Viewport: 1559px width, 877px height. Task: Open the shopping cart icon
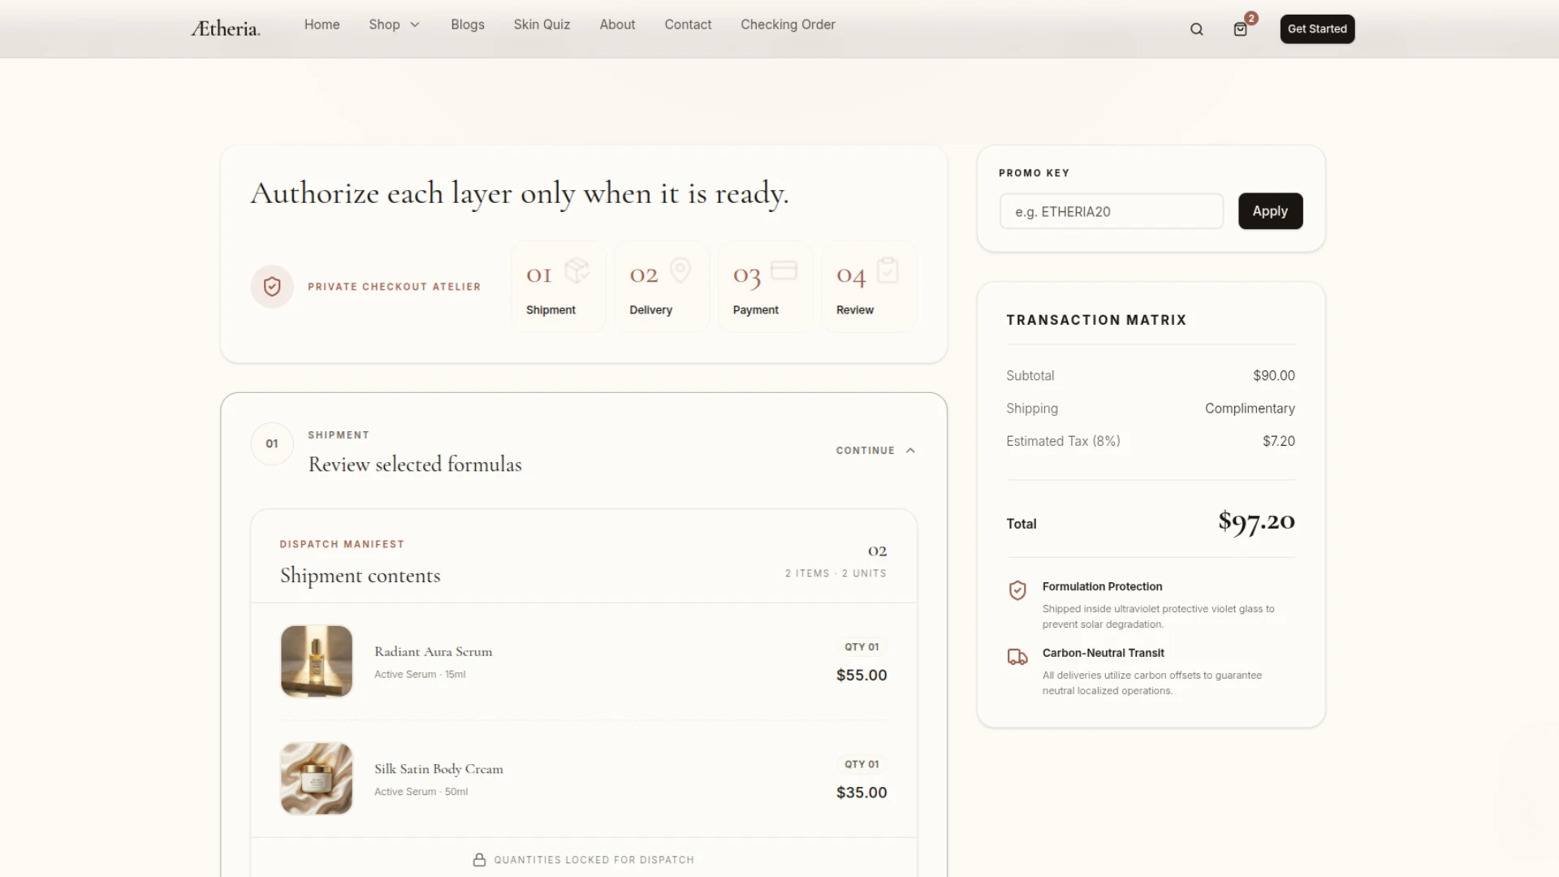[1240, 29]
